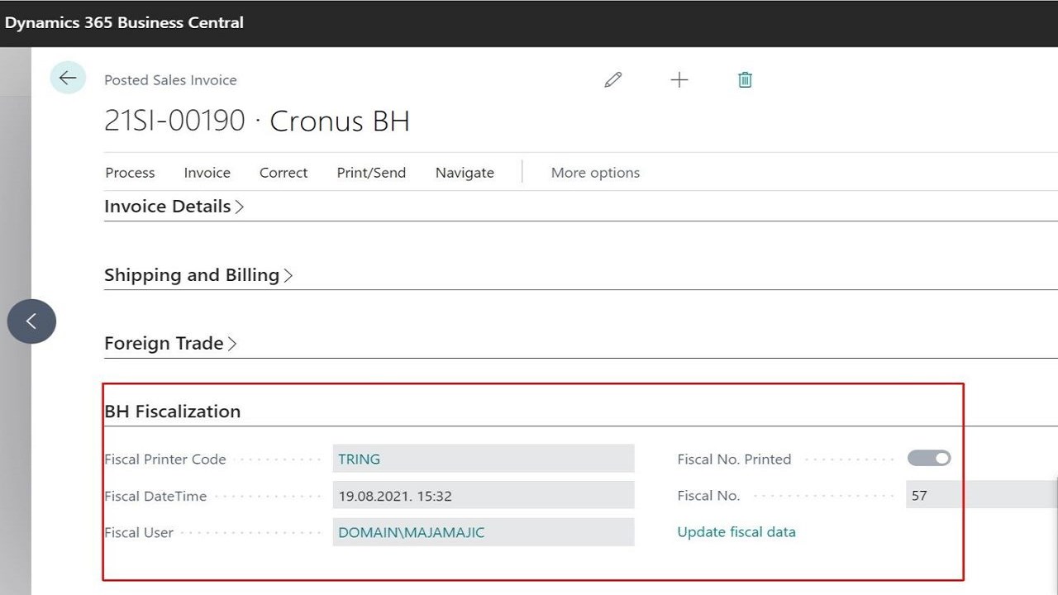Screen dimensions: 1058x595
Task: Click the Update fiscal data link
Action: click(x=736, y=532)
